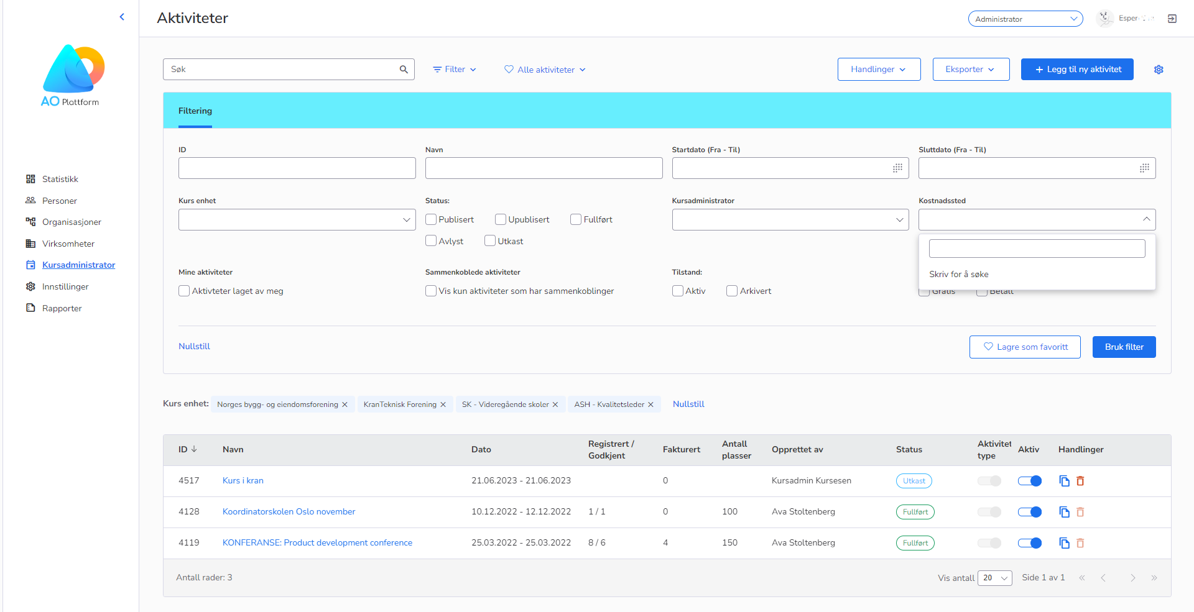Viewport: 1194px width, 612px height.
Task: Open the Eksporter dropdown
Action: (971, 70)
